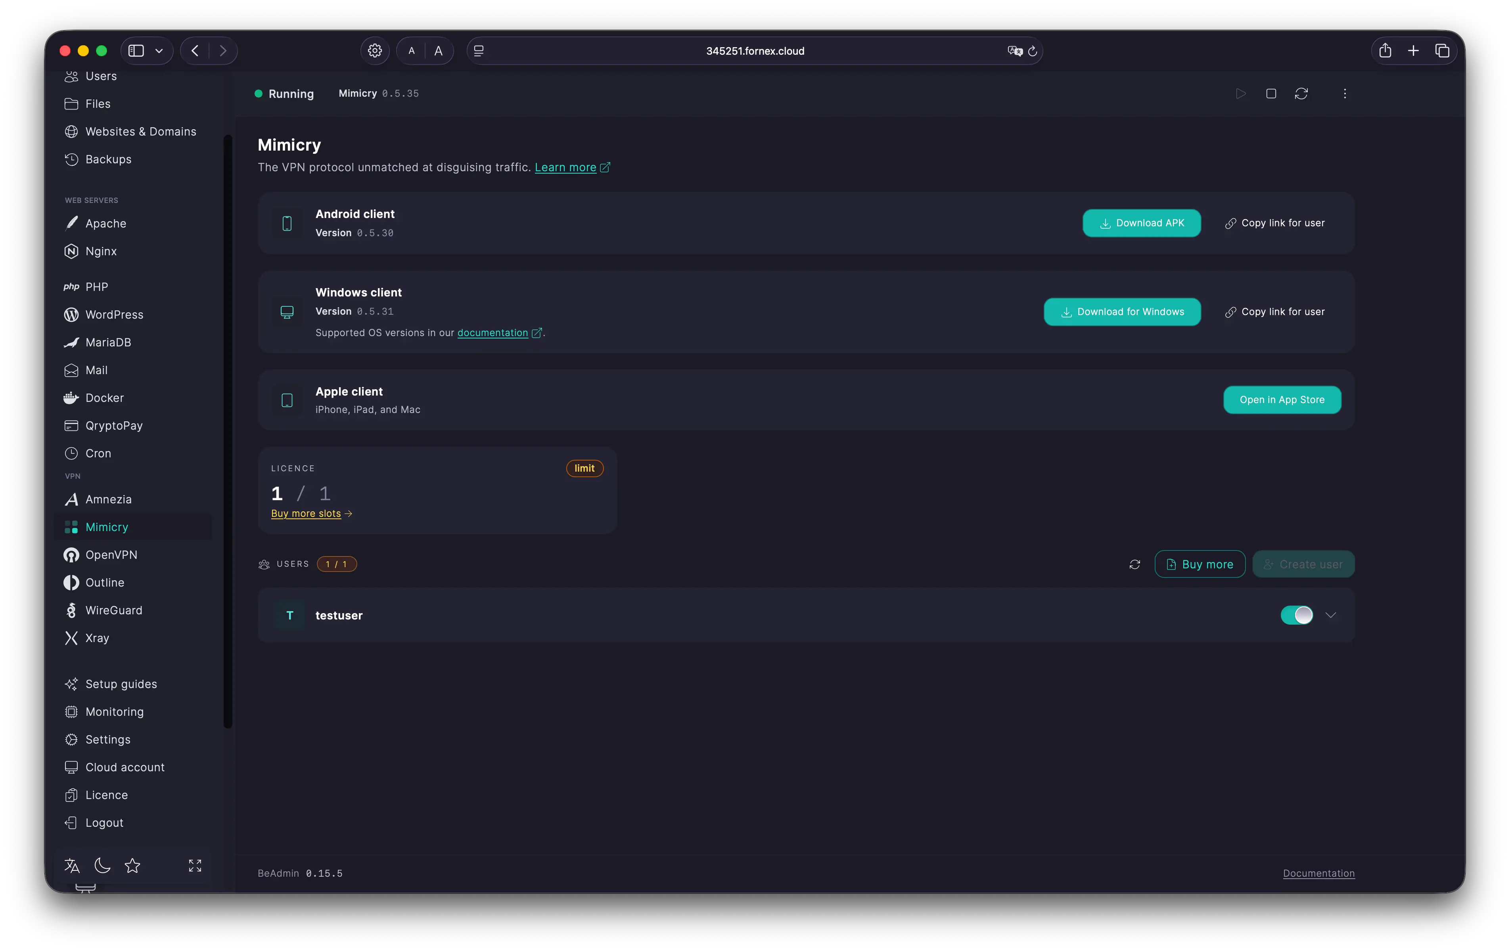The image size is (1510, 952).
Task: Click the Android client phone icon
Action: click(x=287, y=223)
